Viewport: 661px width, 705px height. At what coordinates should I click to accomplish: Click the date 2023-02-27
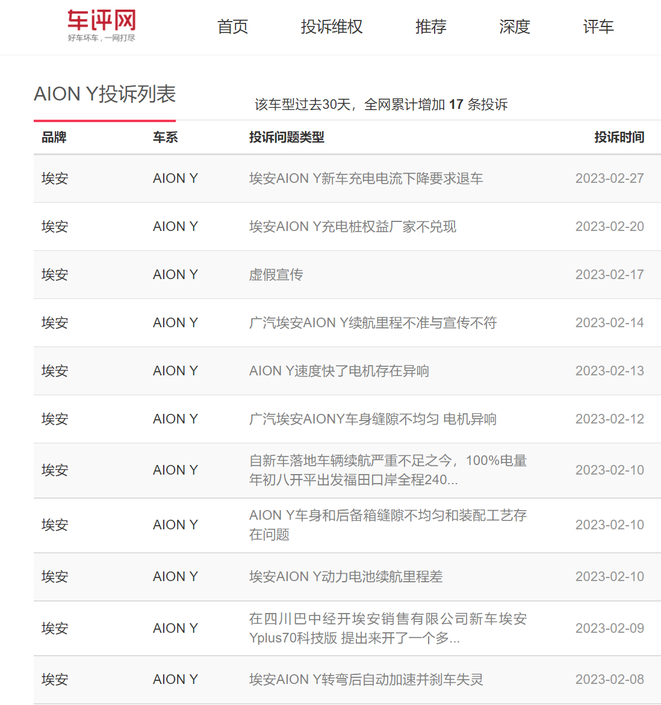(x=610, y=179)
